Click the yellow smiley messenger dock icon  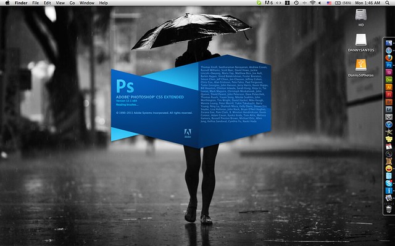click(389, 169)
